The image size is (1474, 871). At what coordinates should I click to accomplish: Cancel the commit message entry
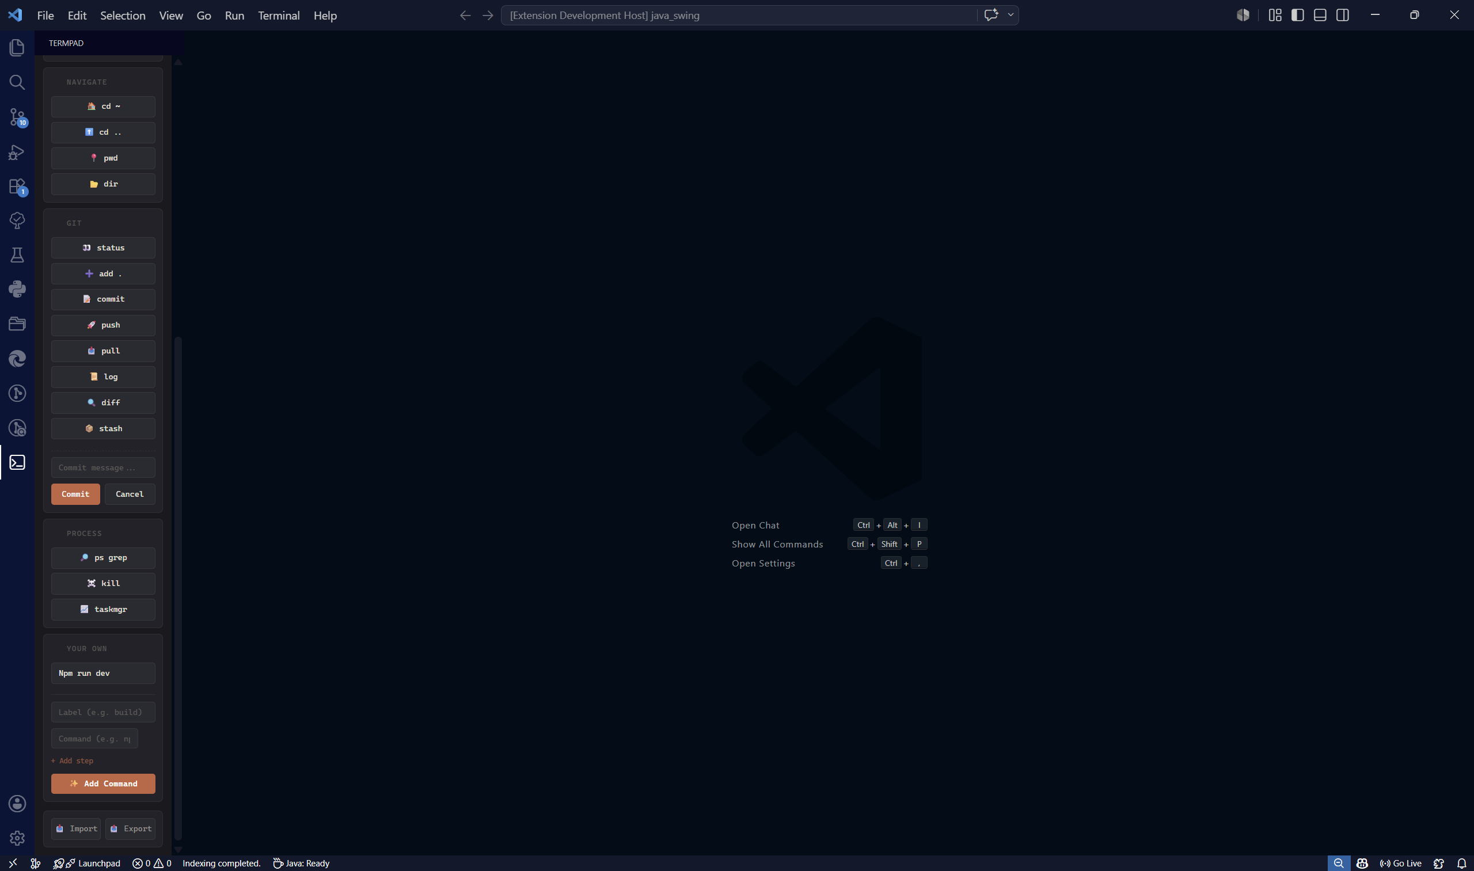pyautogui.click(x=130, y=494)
